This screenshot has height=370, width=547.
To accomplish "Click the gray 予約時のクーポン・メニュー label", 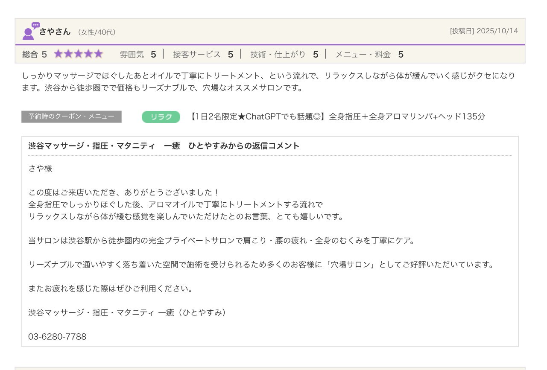I will 71,117.
